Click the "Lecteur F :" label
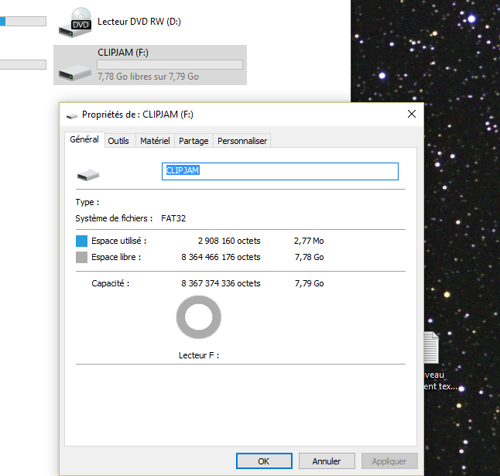The width and height of the screenshot is (500, 476). 199,355
